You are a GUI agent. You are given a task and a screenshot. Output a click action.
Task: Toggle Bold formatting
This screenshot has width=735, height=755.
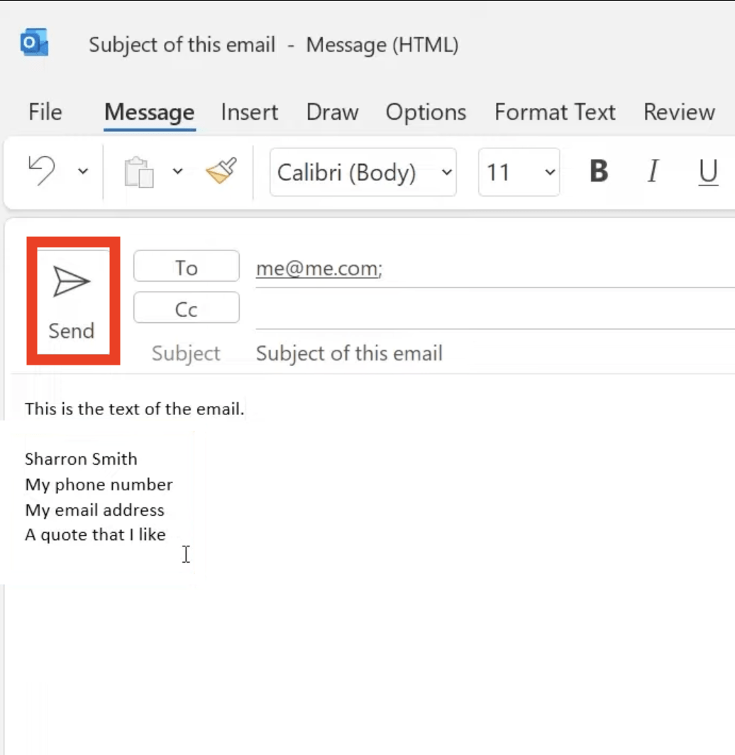[x=599, y=171]
